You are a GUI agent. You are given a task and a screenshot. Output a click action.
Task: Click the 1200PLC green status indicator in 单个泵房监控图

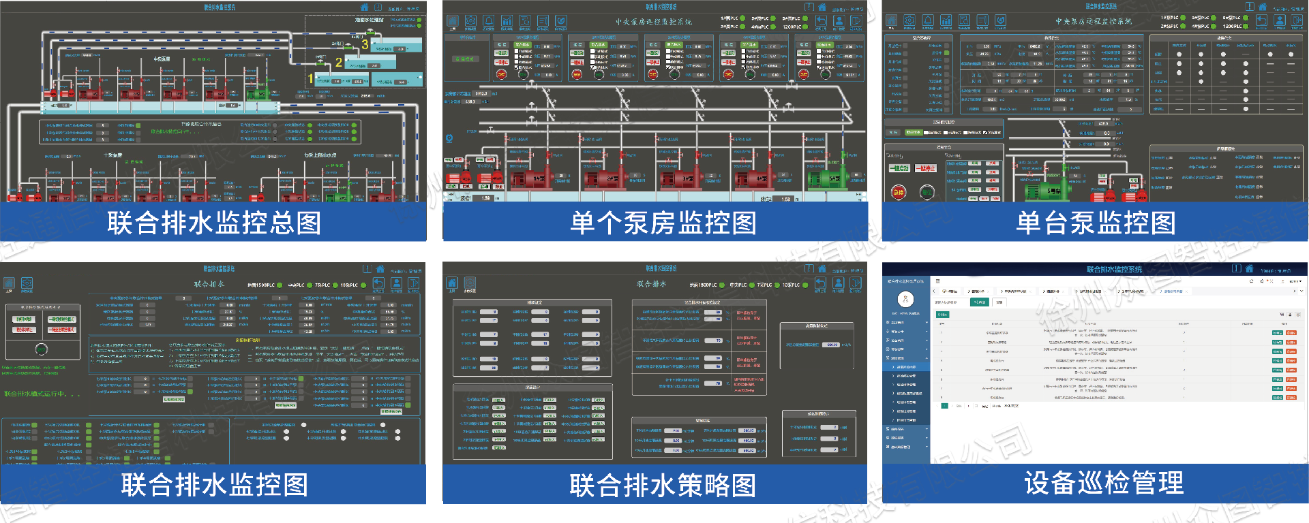coord(805,27)
